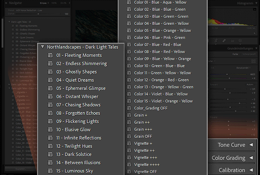260x175 pixels.
Task: Select the Healing bandage tool icon
Action: point(224,41)
